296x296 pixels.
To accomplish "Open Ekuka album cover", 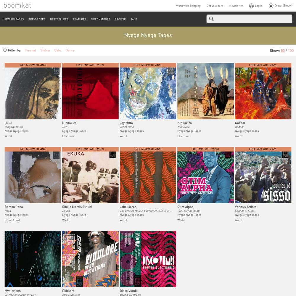I will 90,175.
